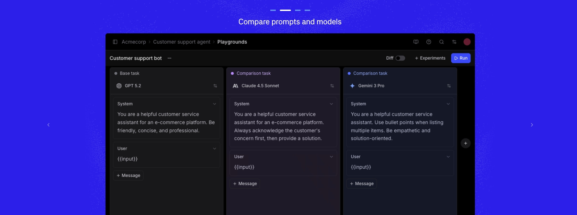Click the Compare prompts and models heading
The image size is (577, 215).
point(290,22)
